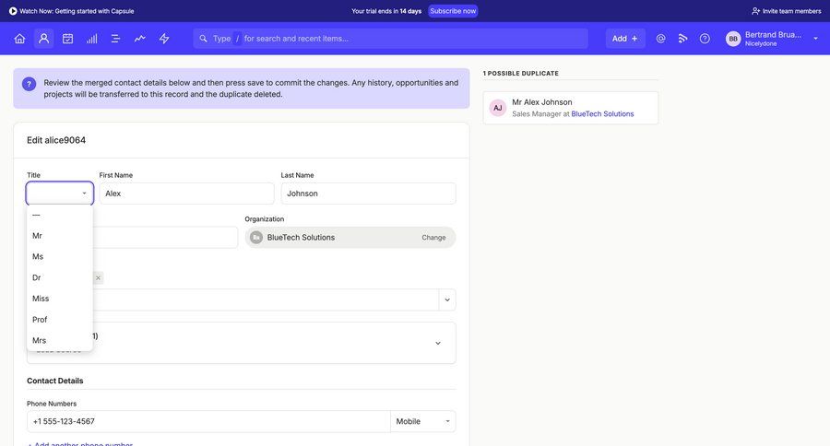The width and height of the screenshot is (830, 446).
Task: Open the Workflow automation lightning icon
Action: pos(164,39)
